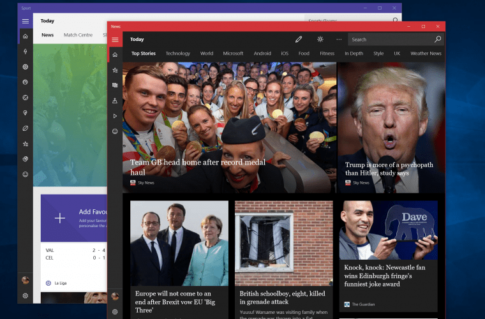Open the World tab
Image resolution: width=485 pixels, height=319 pixels.
[x=207, y=53]
